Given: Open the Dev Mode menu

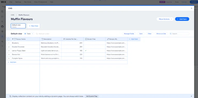Looking at the screenshot, I should tap(27, 2).
